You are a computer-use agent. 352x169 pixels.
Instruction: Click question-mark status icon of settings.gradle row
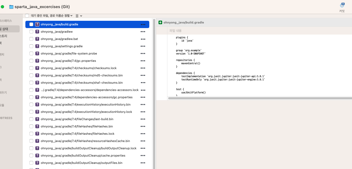(x=37, y=46)
